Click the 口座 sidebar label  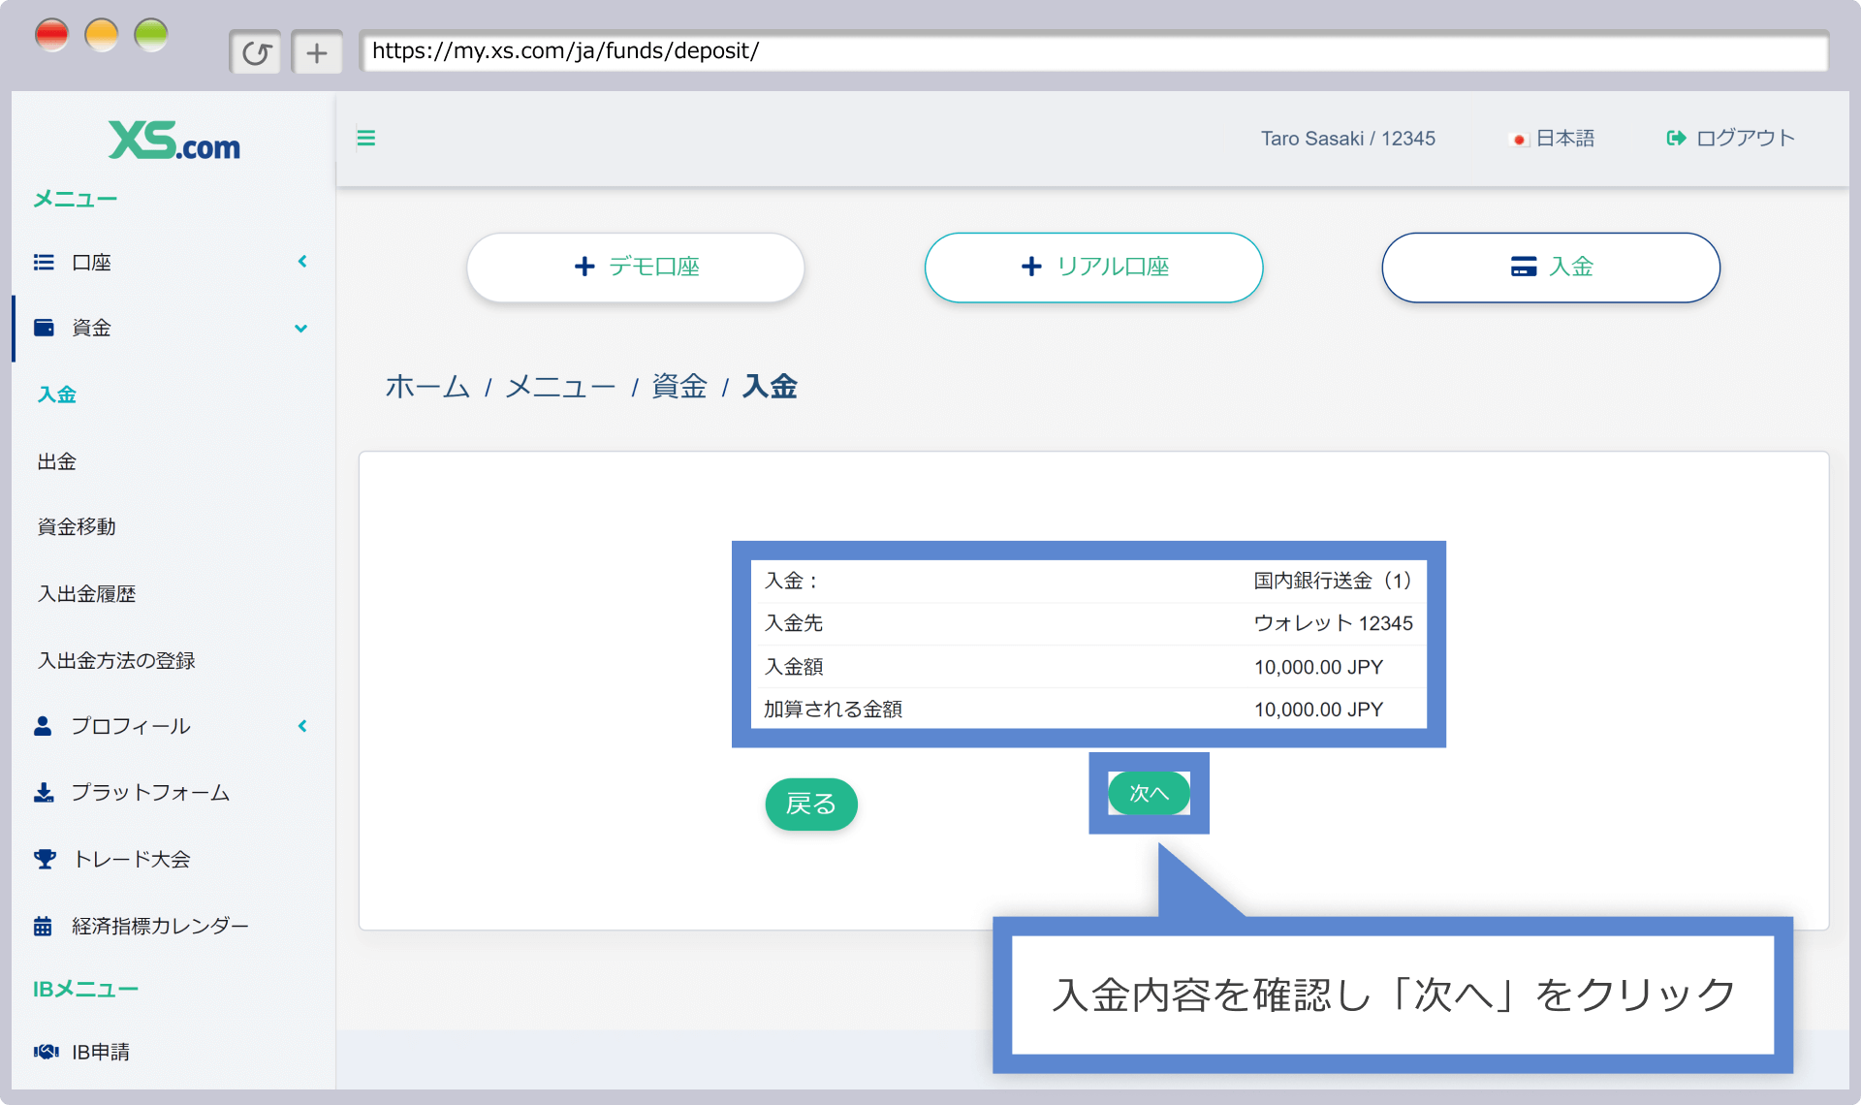[92, 263]
